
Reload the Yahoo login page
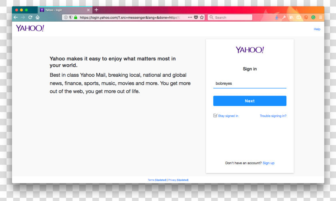(x=30, y=17)
